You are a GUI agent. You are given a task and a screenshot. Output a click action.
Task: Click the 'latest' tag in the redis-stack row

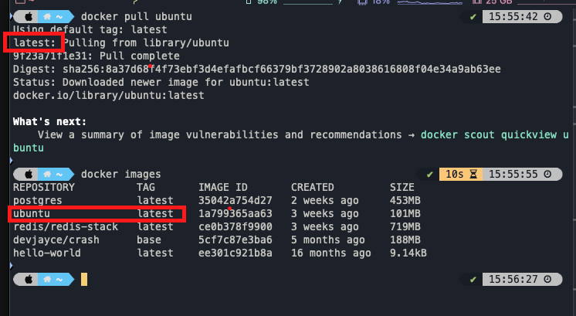pyautogui.click(x=155, y=226)
